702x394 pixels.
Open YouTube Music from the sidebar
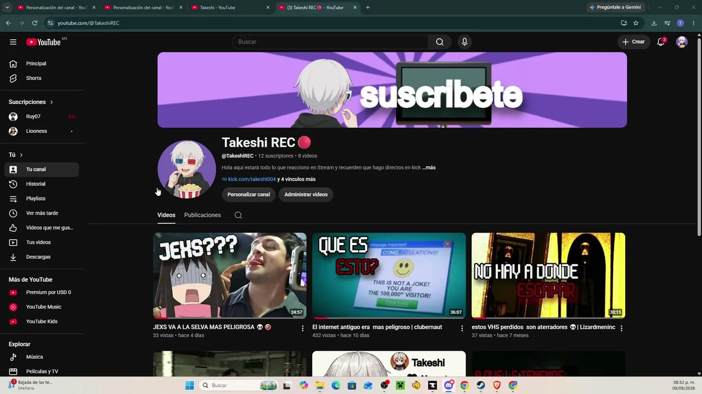coord(42,307)
